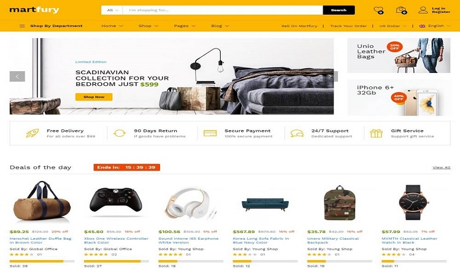Open the US Dollar currency dropdown
Image resolution: width=460 pixels, height=276 pixels.
(393, 26)
